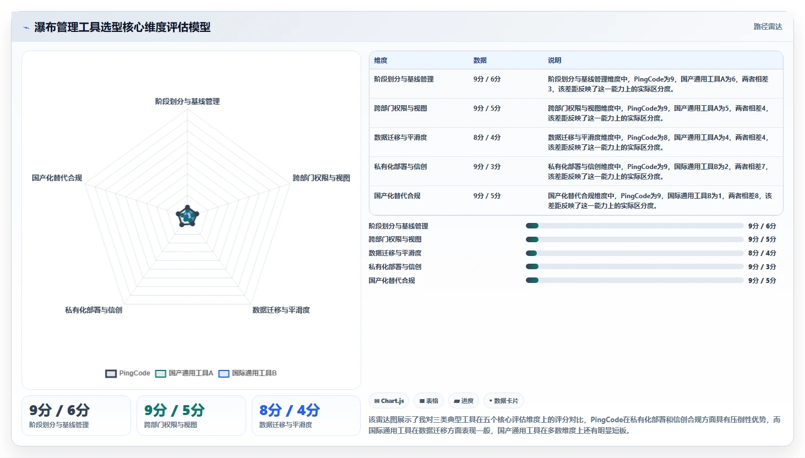This screenshot has height=458, width=805.
Task: Click progress bar for 私有化部署与信创
Action: coord(634,266)
